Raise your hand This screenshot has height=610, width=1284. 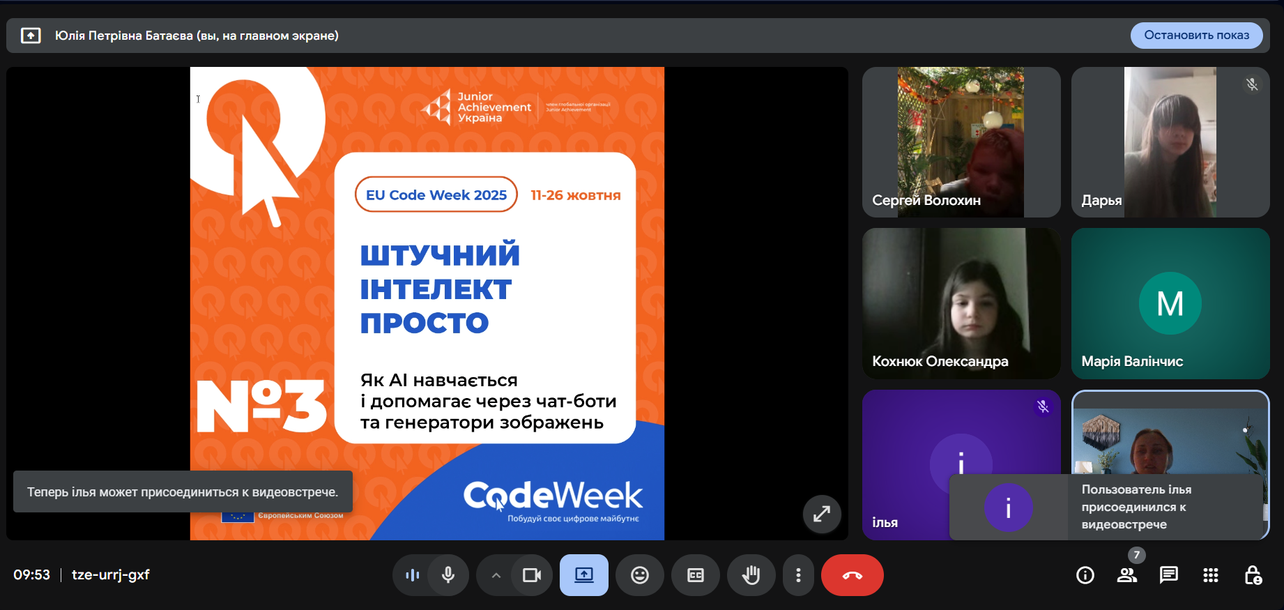coord(751,575)
